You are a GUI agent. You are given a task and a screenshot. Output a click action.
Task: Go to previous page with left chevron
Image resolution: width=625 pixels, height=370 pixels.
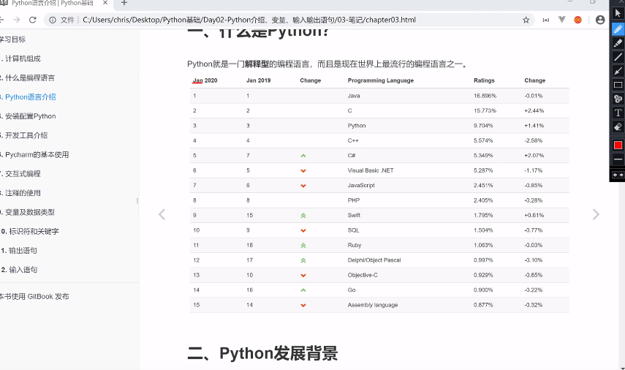pyautogui.click(x=162, y=214)
